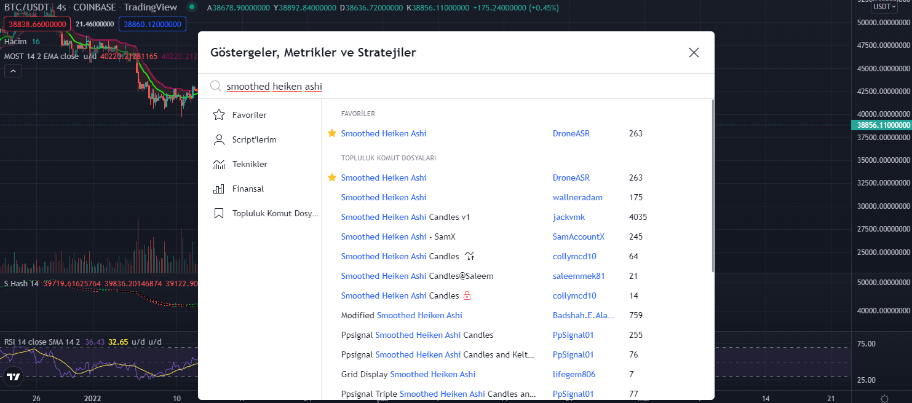Click the blue buy price 38860.12 button
The image size is (912, 403).
pyautogui.click(x=152, y=24)
